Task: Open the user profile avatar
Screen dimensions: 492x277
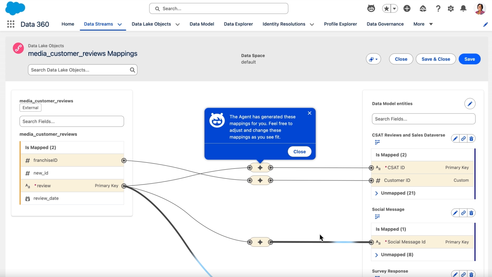Action: [480, 9]
